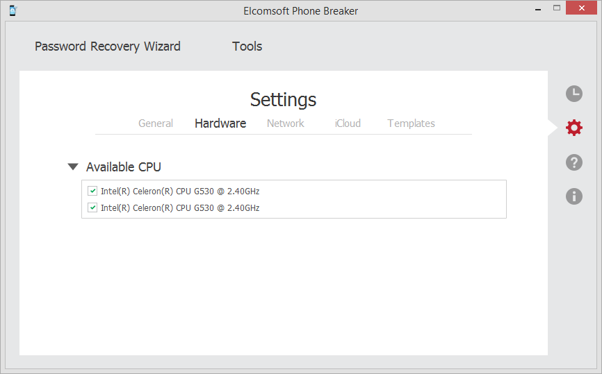Open the Network settings tab

(x=285, y=124)
